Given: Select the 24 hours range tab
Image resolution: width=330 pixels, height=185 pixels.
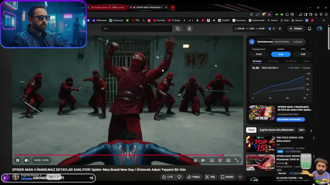Looking at the screenshot, I should 257,61.
